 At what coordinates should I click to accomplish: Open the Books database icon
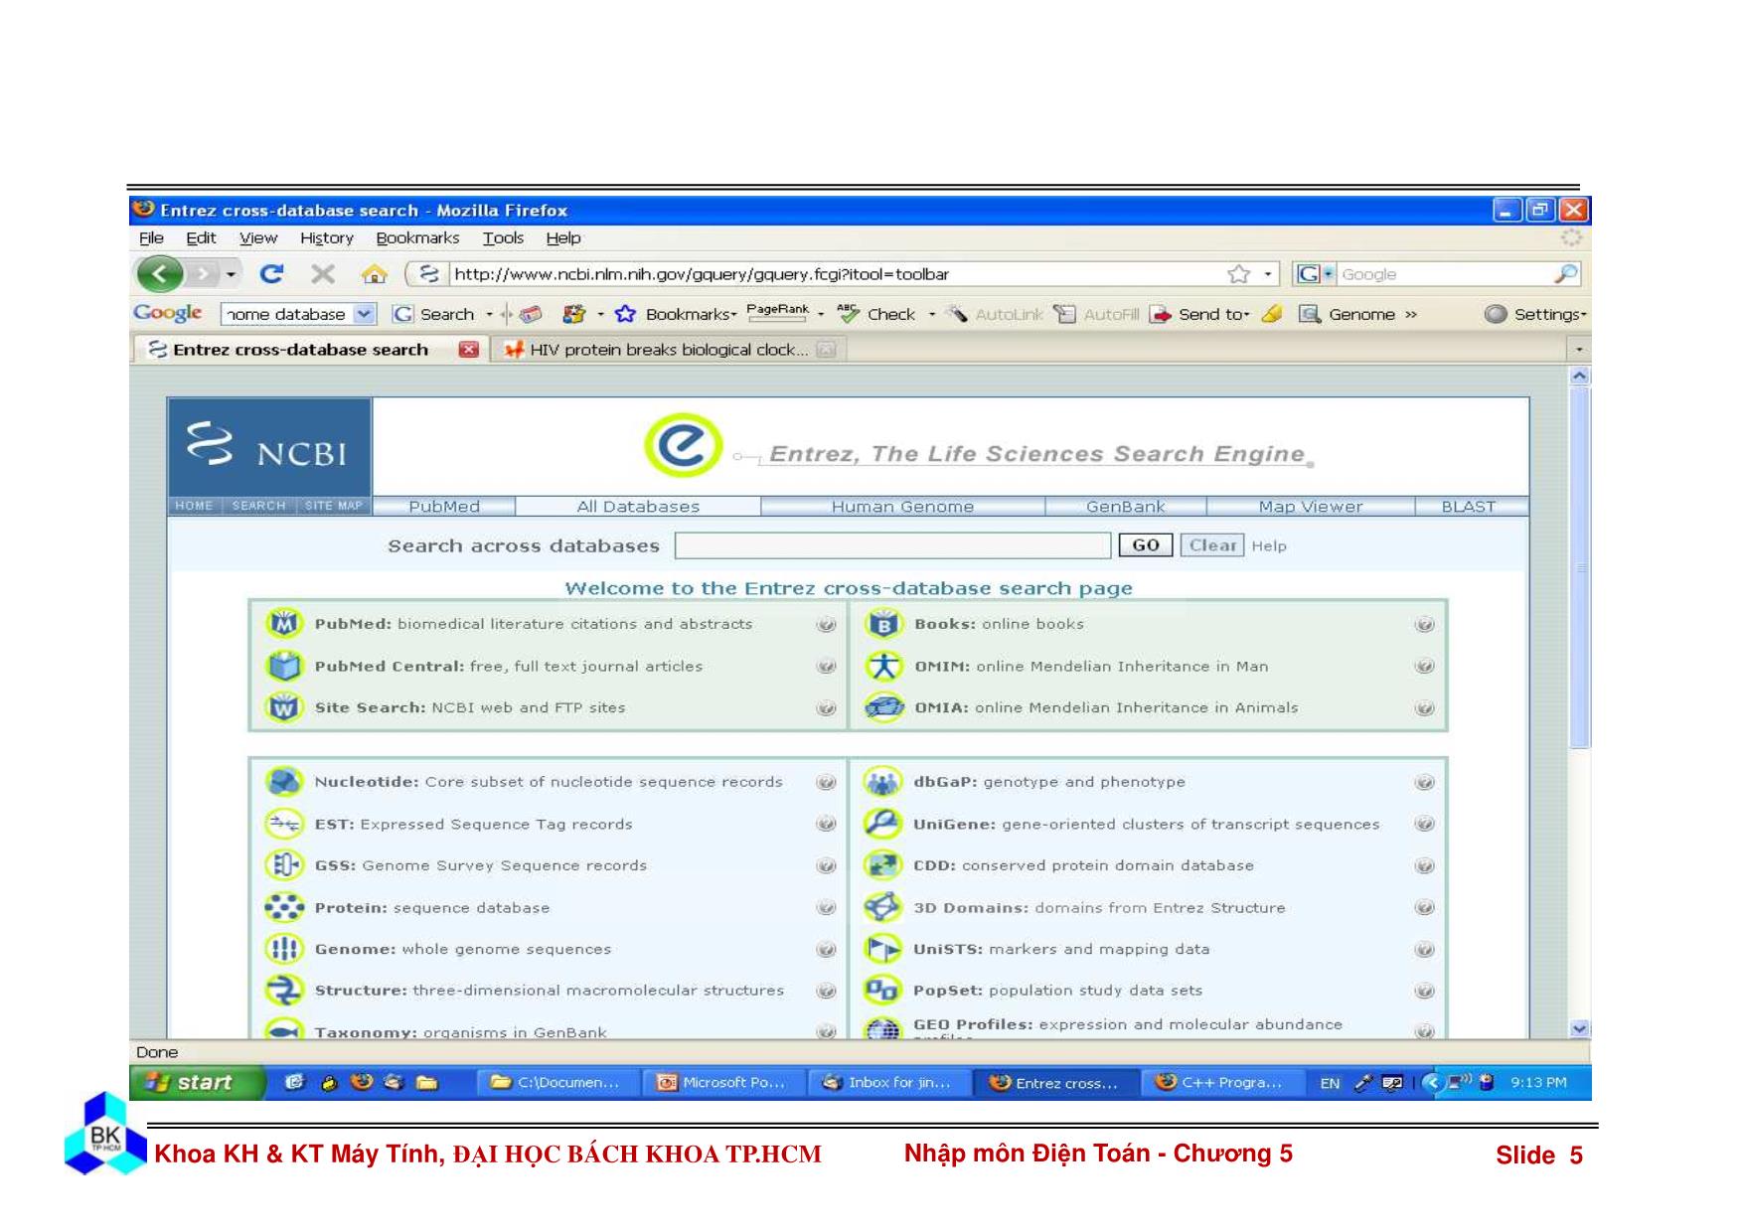click(883, 624)
